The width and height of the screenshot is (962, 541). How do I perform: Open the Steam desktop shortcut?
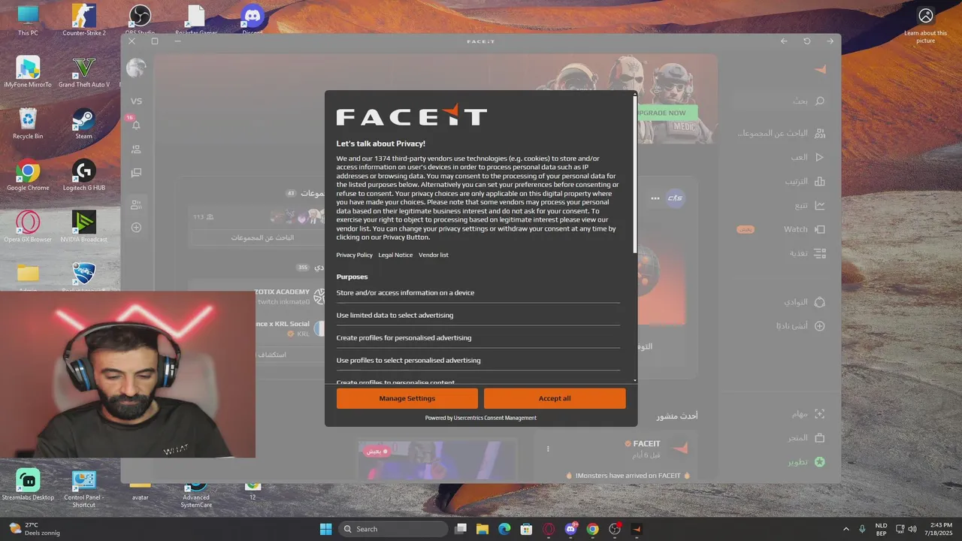[x=83, y=124]
